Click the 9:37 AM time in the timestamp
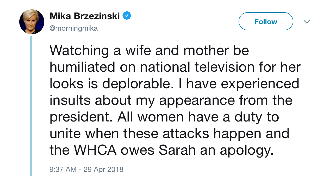324x176 pixels. [x=63, y=170]
